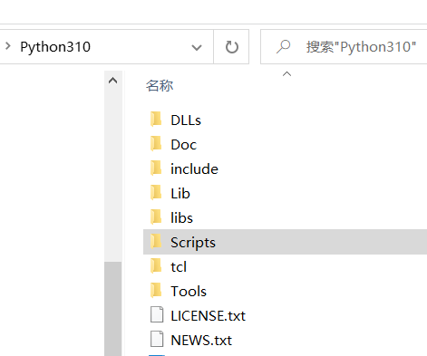This screenshot has height=356, width=427.
Task: Select the LICENSE.txt file icon
Action: (157, 315)
